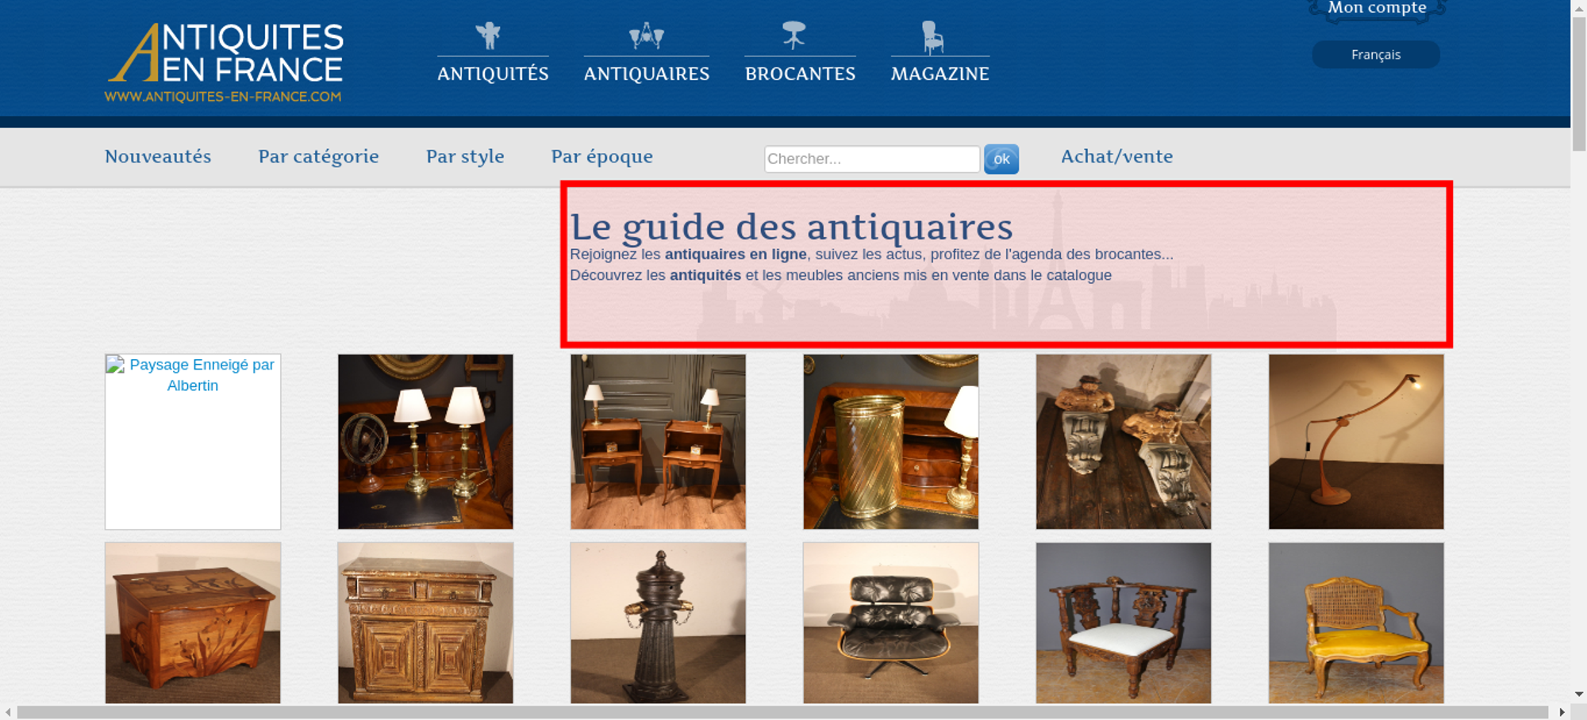Click the pedestal table icon above Brocantes
1587x720 pixels.
pos(793,36)
